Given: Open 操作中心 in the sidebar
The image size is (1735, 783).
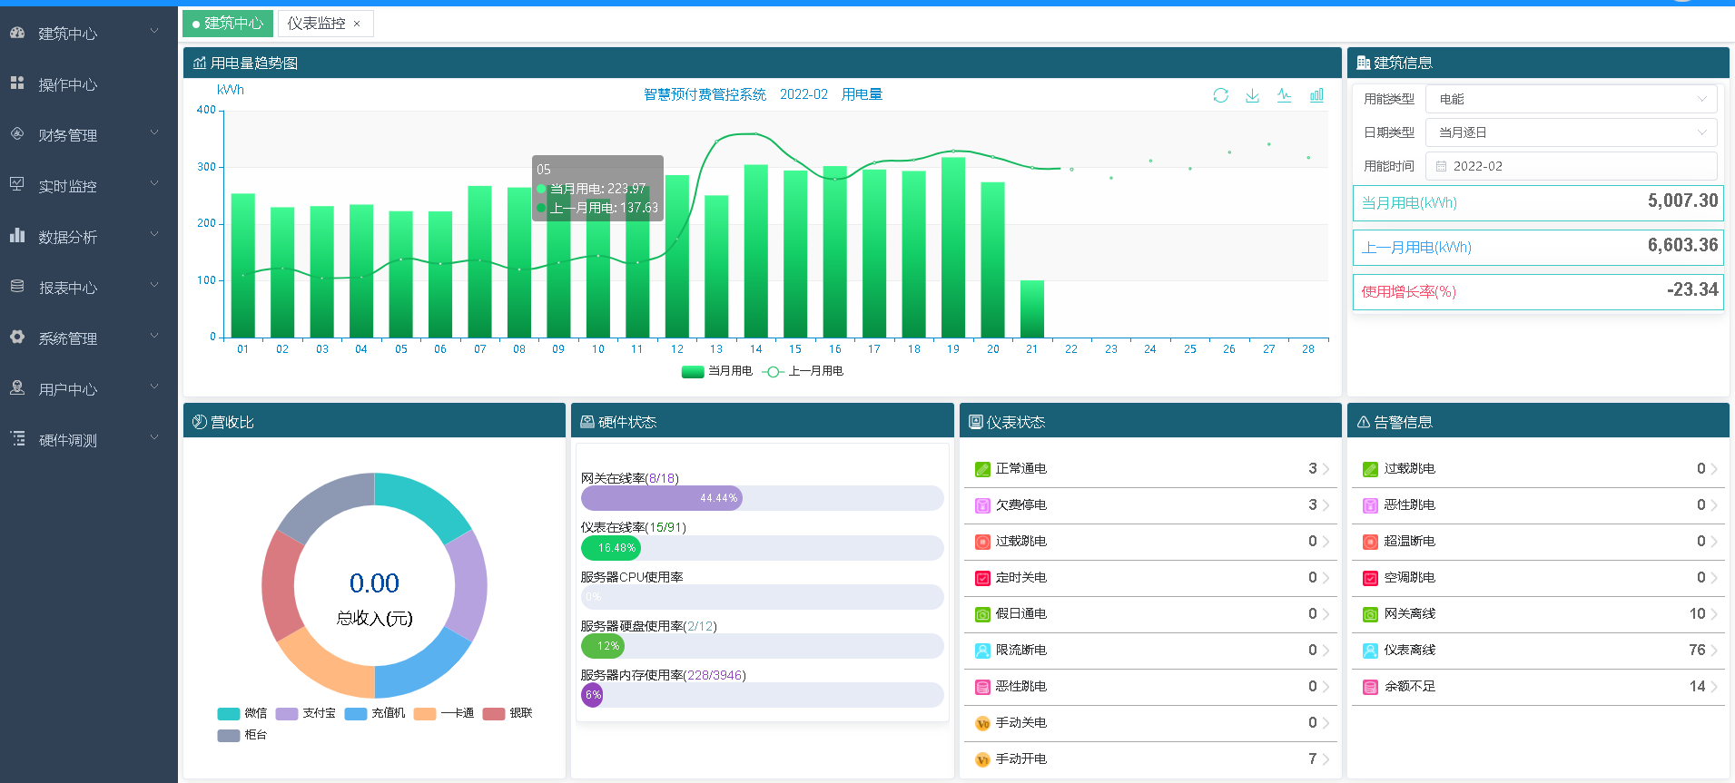Looking at the screenshot, I should [x=89, y=84].
